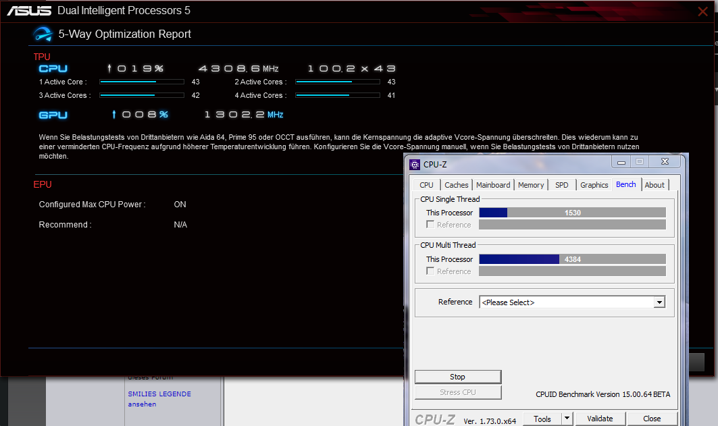This screenshot has width=718, height=426.
Task: Click the 100.2 x 43 multiplier value
Action: 352,69
